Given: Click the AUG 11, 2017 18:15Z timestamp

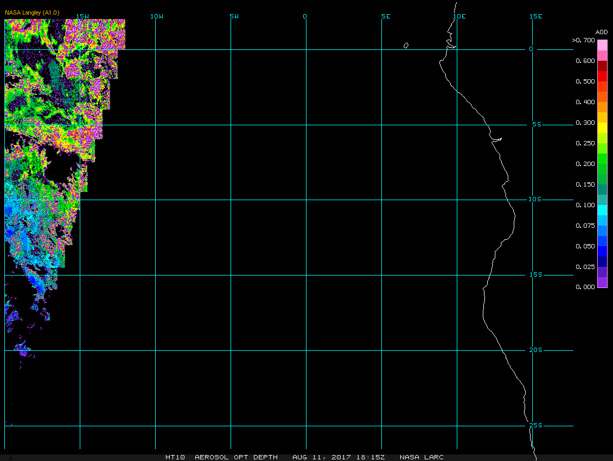Looking at the screenshot, I should (x=339, y=457).
